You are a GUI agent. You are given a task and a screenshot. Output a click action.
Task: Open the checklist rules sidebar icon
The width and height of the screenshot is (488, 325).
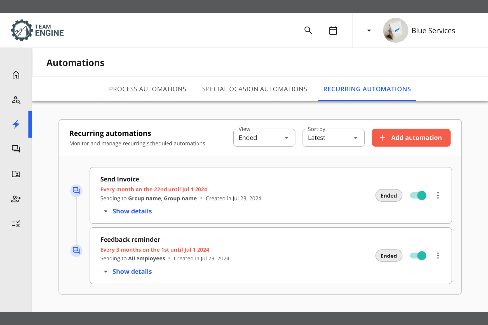click(16, 224)
